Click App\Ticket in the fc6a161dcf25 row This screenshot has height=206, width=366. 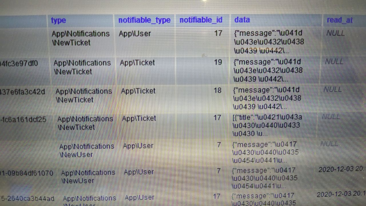(139, 118)
